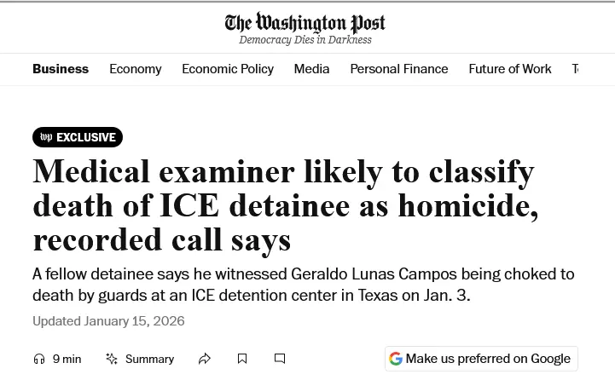Click the 9 min listen label

coord(67,359)
